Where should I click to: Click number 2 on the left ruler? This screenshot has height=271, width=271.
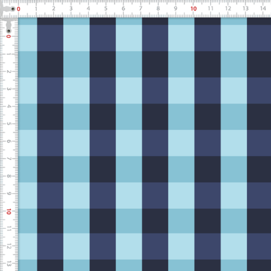pos(9,72)
